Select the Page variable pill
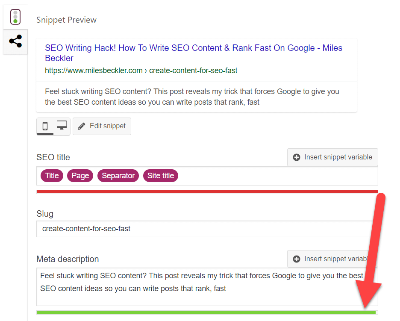 [80, 175]
